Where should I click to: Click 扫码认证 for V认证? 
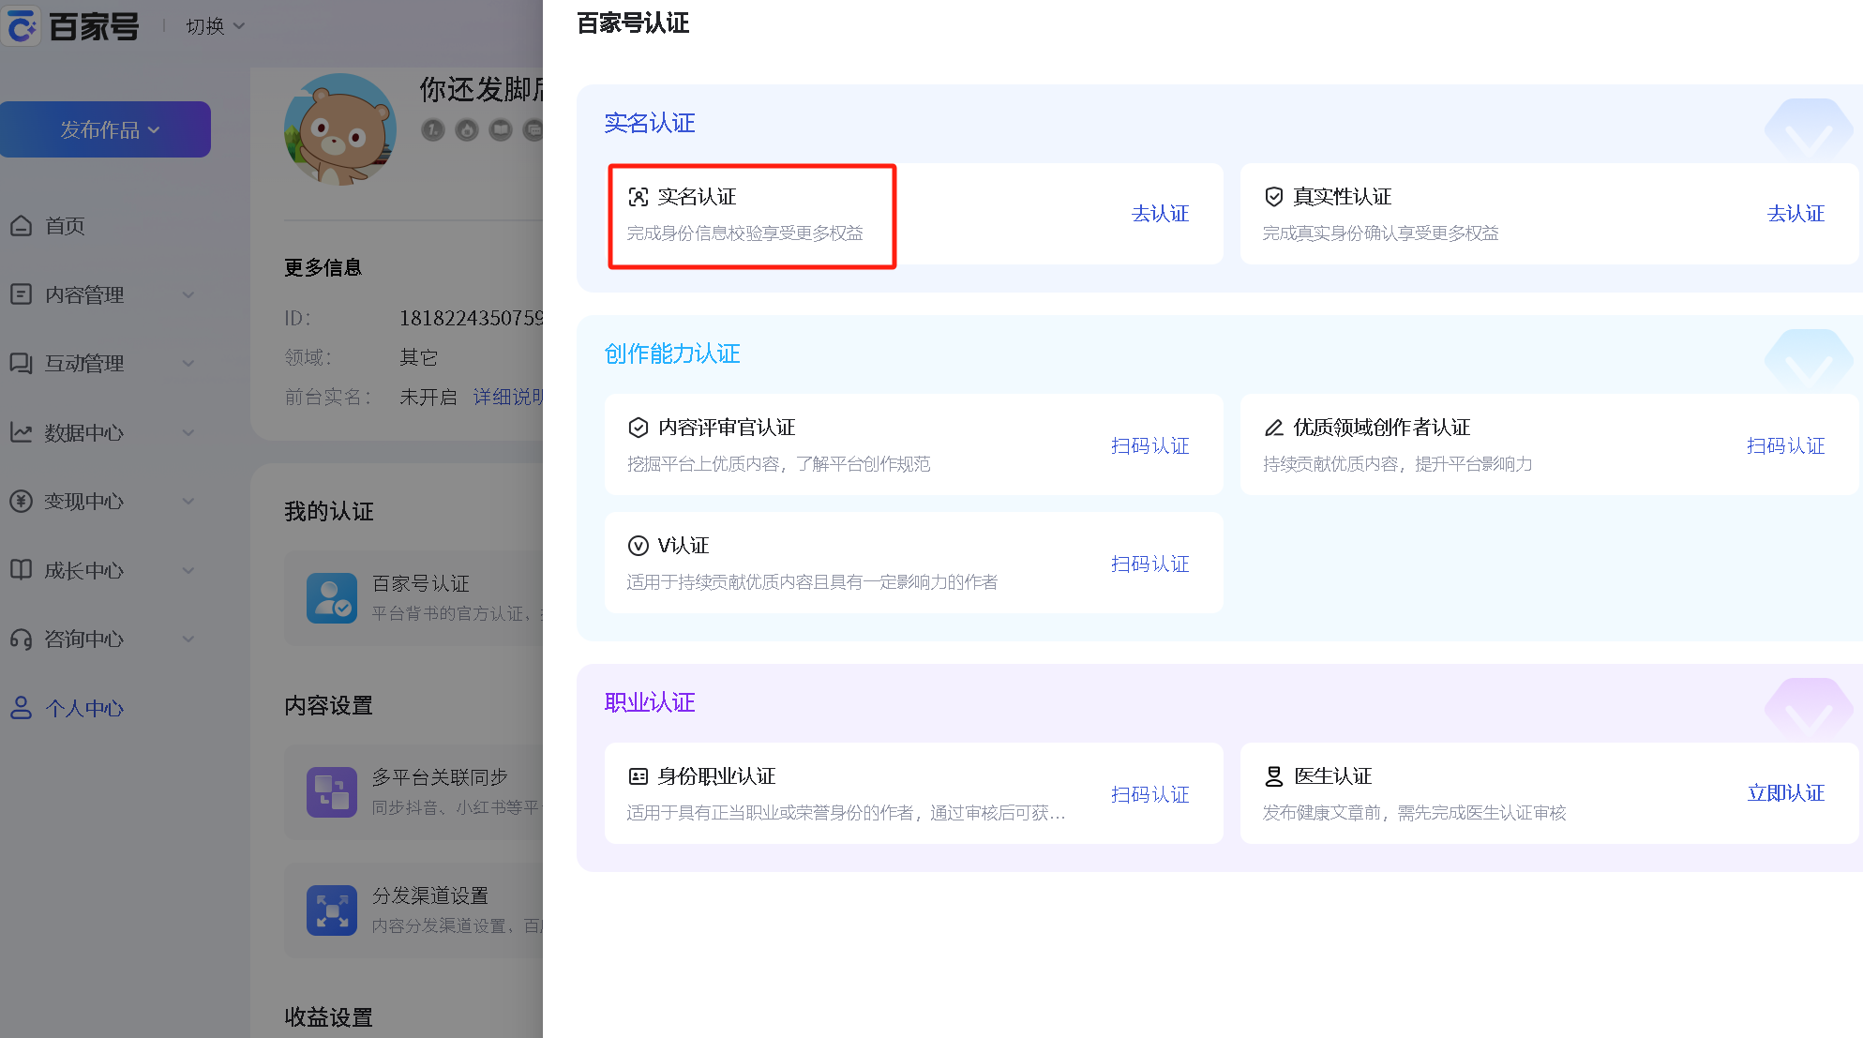point(1149,564)
